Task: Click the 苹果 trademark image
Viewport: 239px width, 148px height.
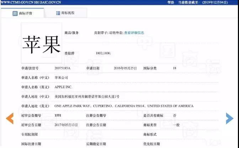Action: pos(42,43)
